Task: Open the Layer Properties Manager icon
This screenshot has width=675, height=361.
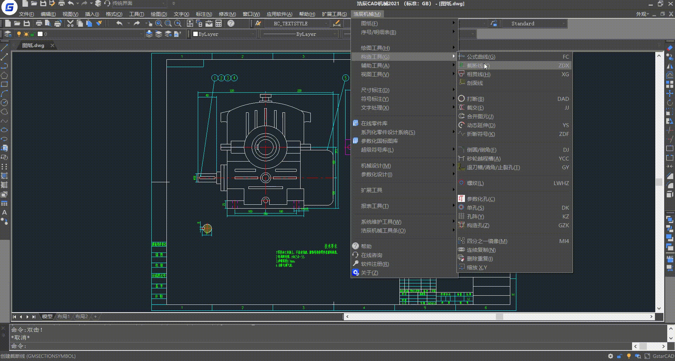Action: click(x=7, y=34)
